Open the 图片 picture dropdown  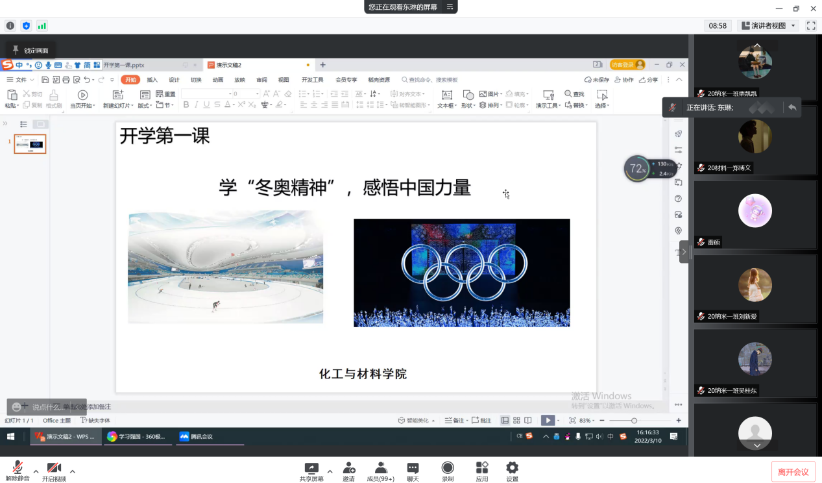click(490, 94)
